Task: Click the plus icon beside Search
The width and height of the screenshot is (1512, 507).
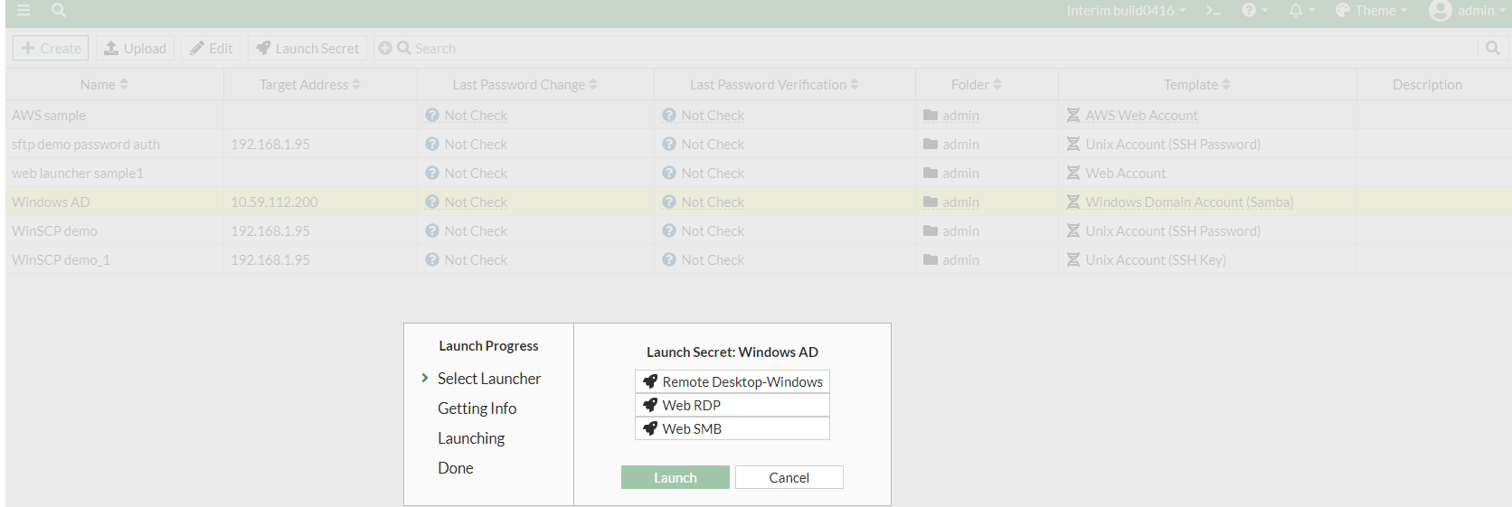Action: (x=385, y=48)
